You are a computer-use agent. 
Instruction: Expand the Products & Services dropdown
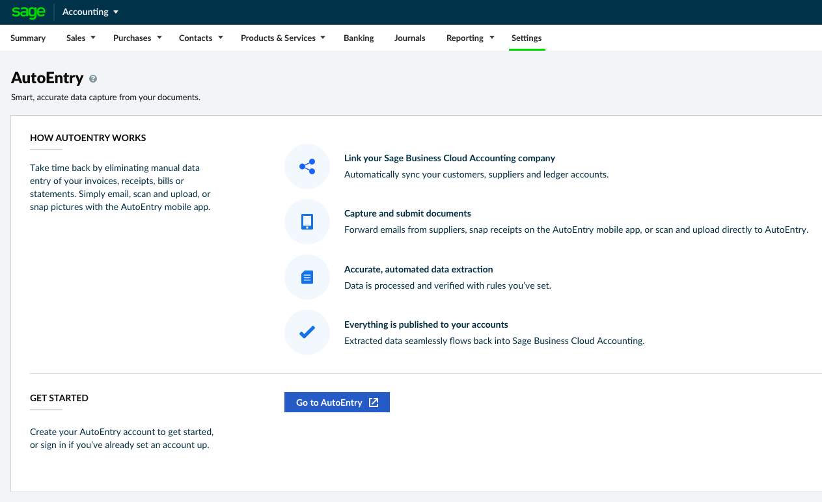coord(282,38)
